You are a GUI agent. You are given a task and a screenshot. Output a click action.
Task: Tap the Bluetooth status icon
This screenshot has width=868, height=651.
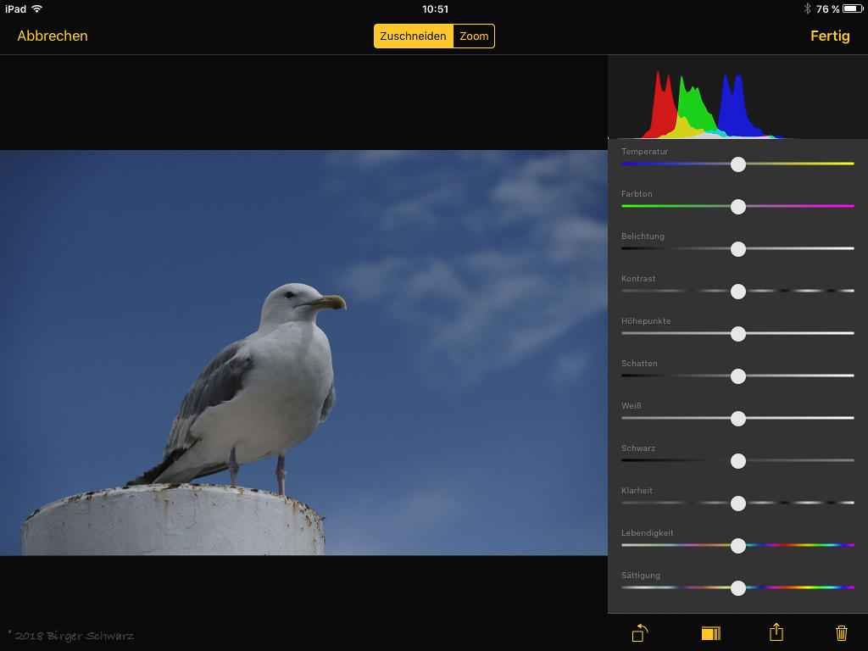(x=807, y=8)
